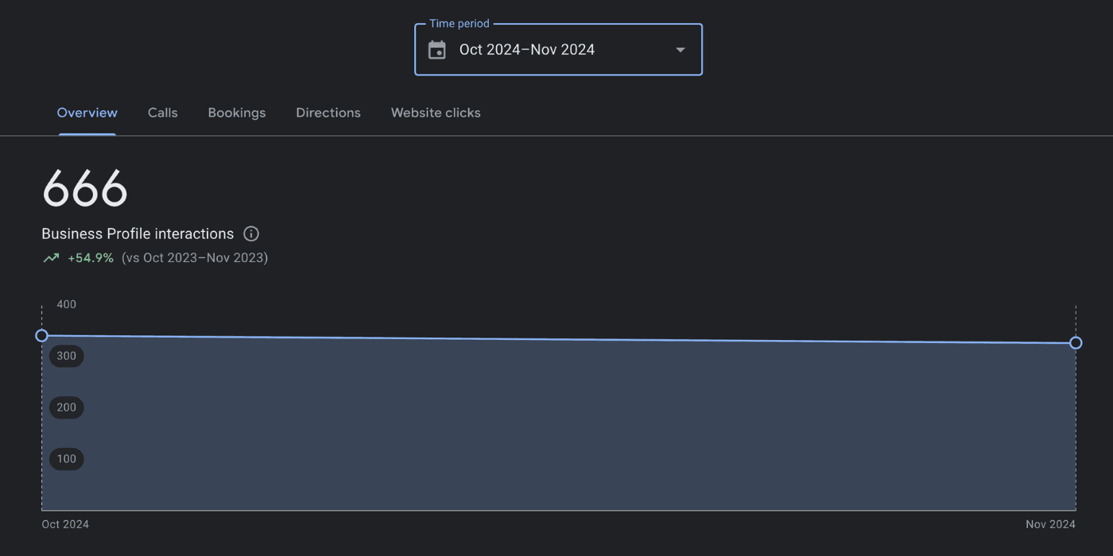This screenshot has width=1113, height=556.
Task: Click the Business Profile interactions label
Action: (138, 234)
